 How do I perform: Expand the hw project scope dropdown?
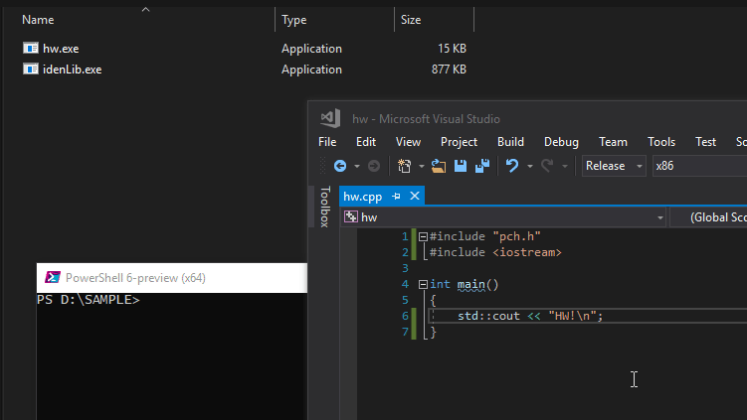(503, 216)
